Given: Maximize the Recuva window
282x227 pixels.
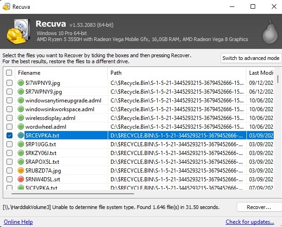Looking at the screenshot, I should click(253, 7).
